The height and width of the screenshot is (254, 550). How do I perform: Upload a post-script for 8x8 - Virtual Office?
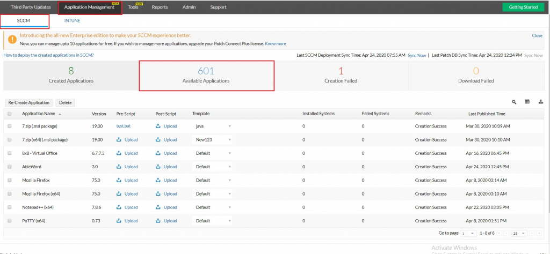pos(167,153)
